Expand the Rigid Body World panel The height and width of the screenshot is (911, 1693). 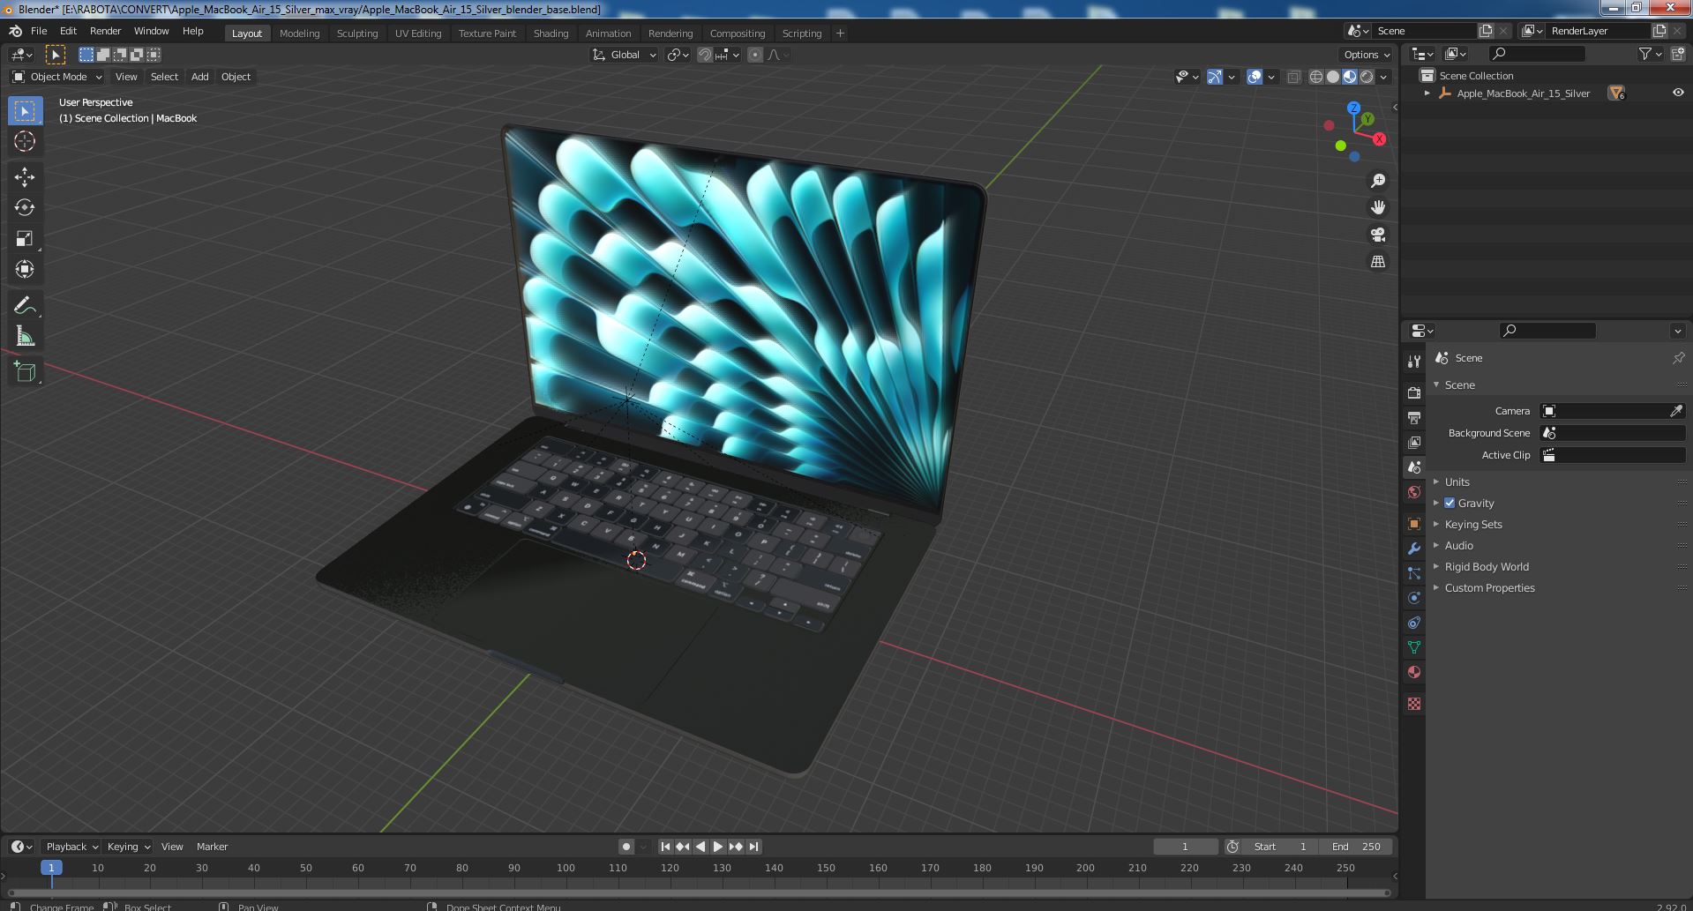(1487, 566)
